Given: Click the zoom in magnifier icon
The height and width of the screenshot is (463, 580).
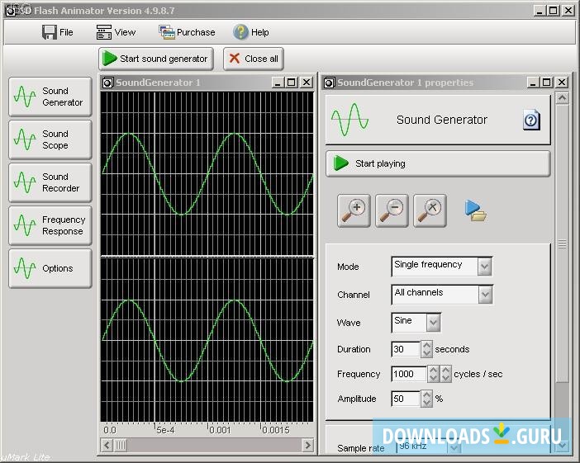Looking at the screenshot, I should click(x=354, y=210).
